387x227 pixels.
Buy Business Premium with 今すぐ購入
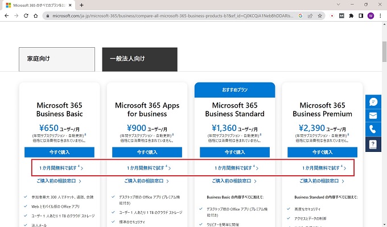pyautogui.click(x=322, y=152)
